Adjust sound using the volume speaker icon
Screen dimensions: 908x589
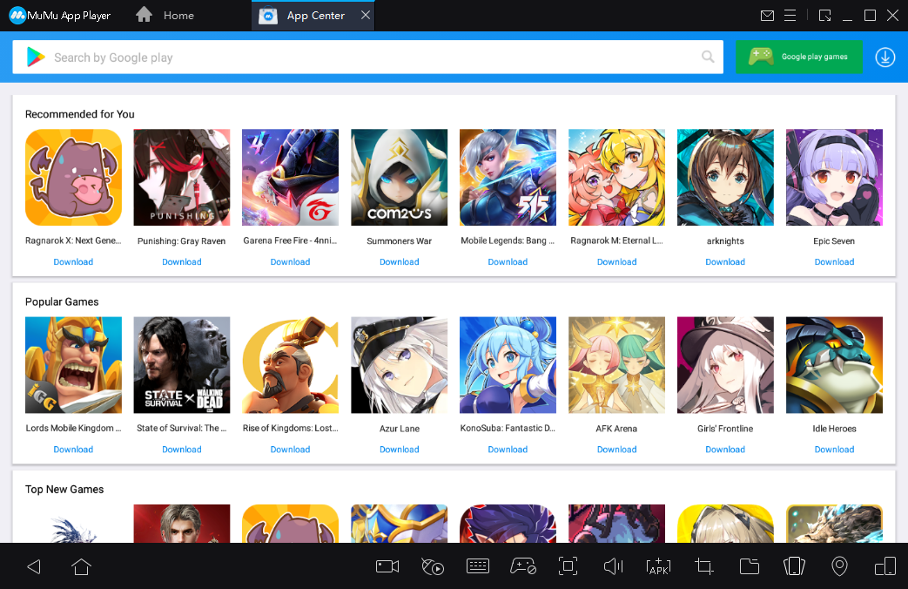point(613,566)
